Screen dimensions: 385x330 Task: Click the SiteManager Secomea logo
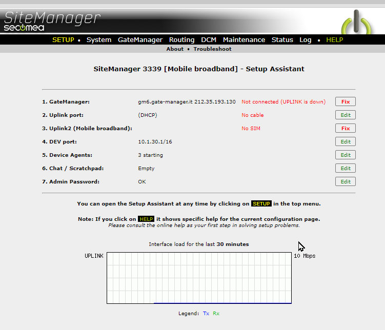point(52,21)
